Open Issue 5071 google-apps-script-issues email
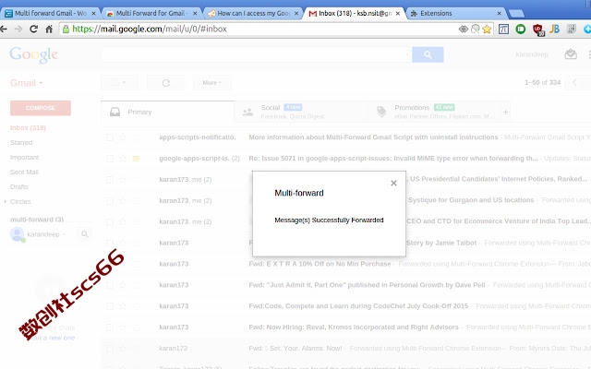 pyautogui.click(x=393, y=159)
